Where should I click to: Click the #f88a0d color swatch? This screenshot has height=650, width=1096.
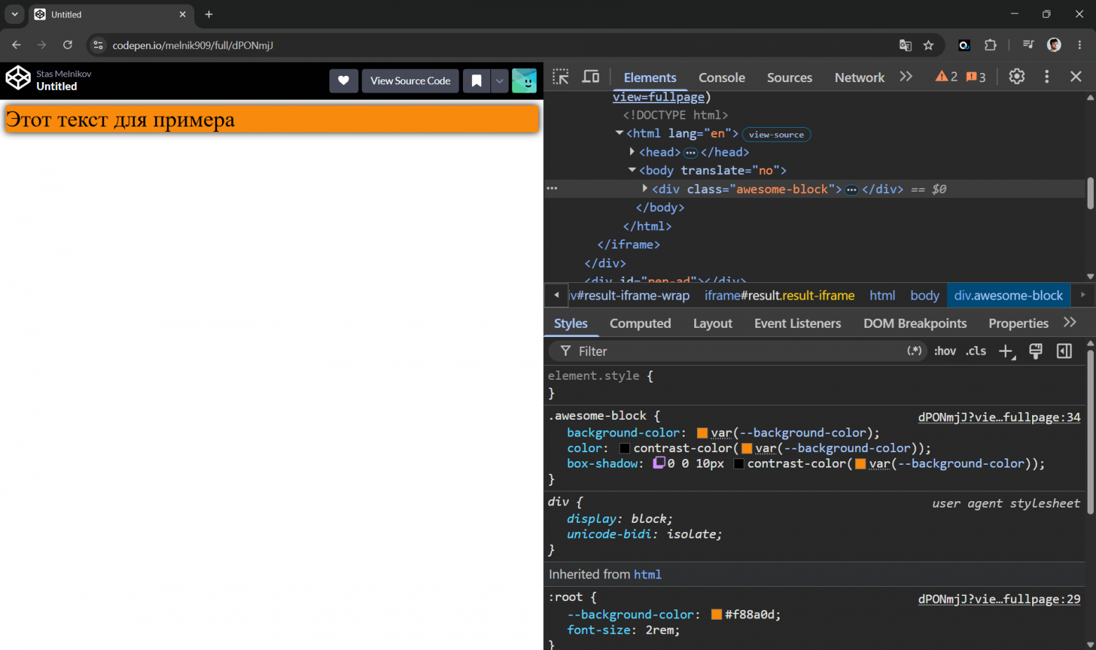pos(717,614)
